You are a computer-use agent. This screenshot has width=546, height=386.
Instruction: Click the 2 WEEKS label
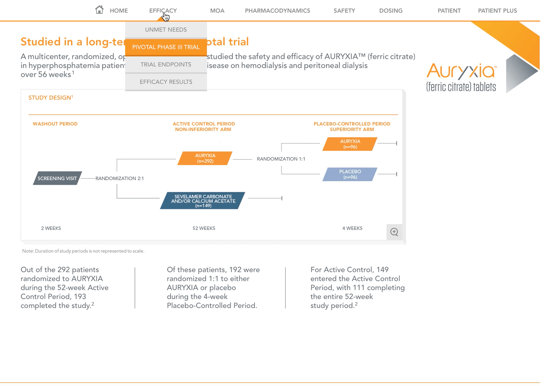(x=51, y=228)
